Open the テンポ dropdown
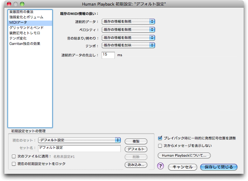Image resolution: width=248 pixels, height=181 pixels. point(128,45)
